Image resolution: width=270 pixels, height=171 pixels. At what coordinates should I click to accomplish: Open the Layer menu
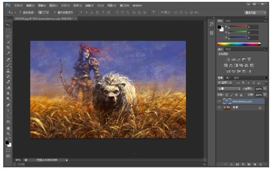point(54,6)
